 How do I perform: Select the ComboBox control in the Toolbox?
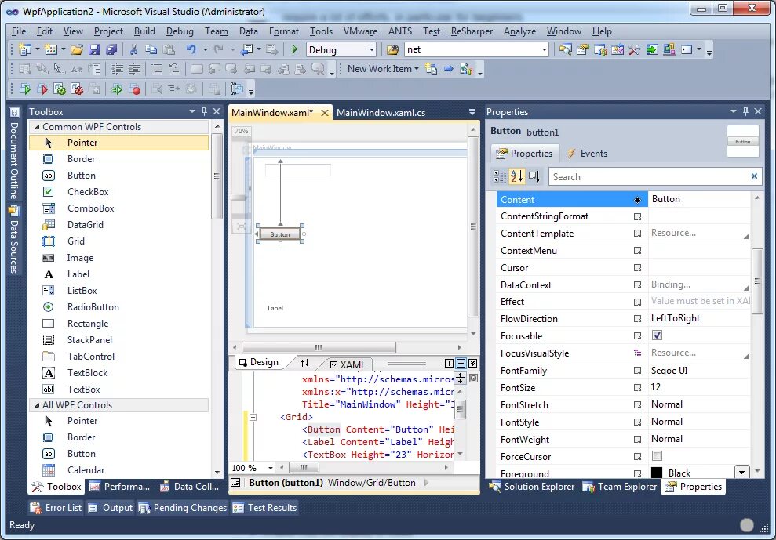click(90, 208)
